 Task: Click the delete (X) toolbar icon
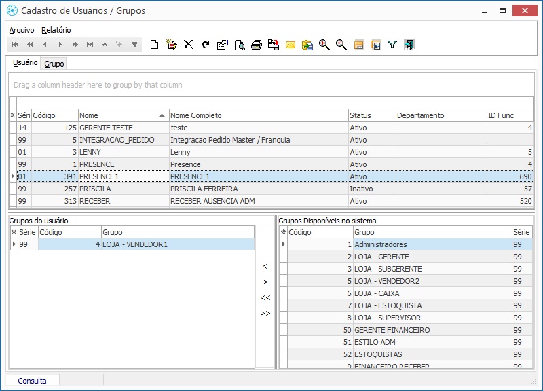tap(189, 45)
